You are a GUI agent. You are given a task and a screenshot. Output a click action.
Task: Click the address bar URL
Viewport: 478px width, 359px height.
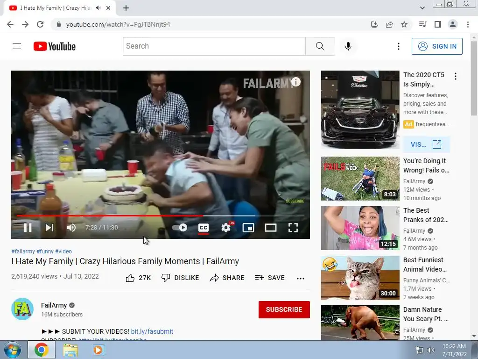click(118, 24)
